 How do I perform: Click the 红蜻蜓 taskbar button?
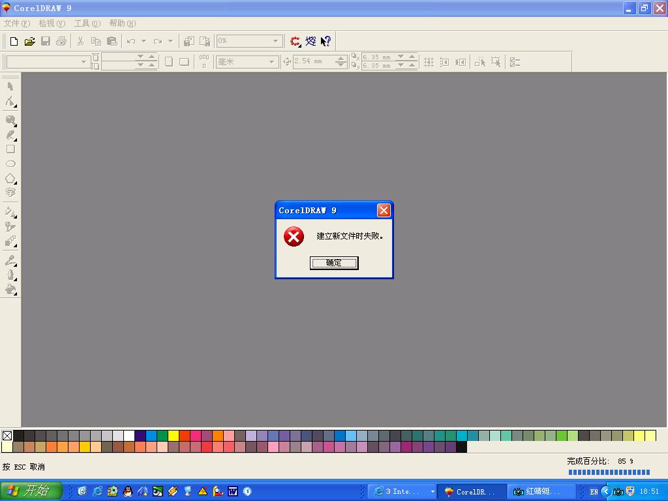point(541,492)
